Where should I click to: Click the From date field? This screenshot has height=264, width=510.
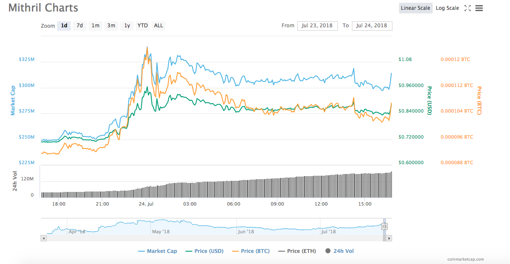(x=317, y=26)
